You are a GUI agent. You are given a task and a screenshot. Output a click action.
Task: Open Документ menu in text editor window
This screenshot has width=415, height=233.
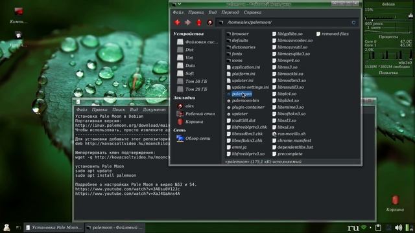point(154,109)
